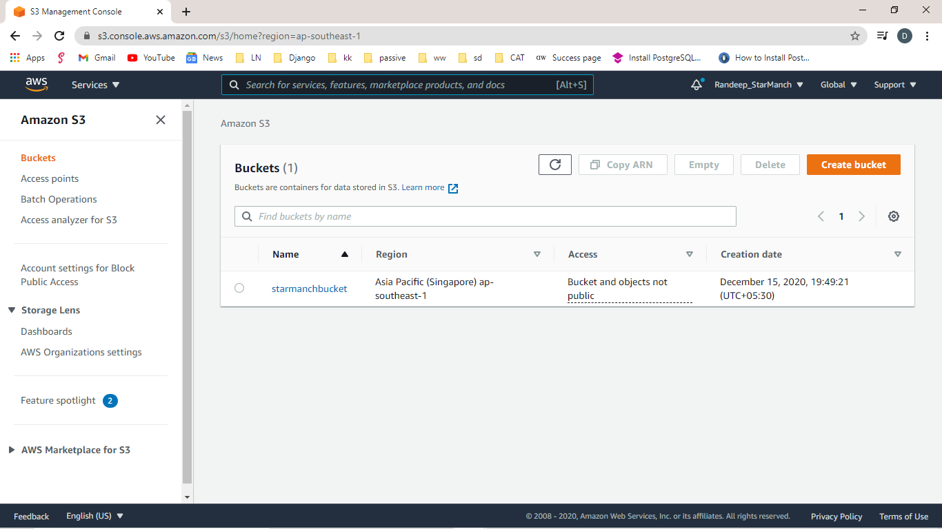This screenshot has width=942, height=529.
Task: Open AWS Organizations settings
Action: tap(81, 352)
